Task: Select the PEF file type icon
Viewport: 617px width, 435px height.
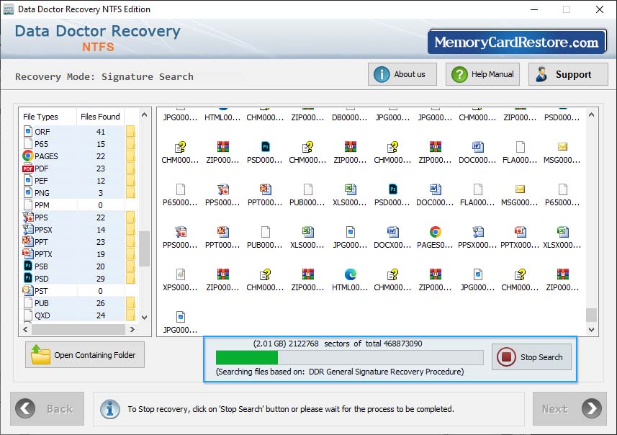Action: [28, 180]
